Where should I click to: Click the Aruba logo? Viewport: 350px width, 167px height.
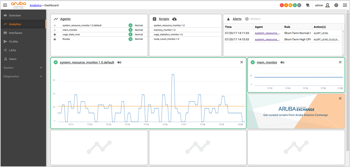tap(18, 5)
